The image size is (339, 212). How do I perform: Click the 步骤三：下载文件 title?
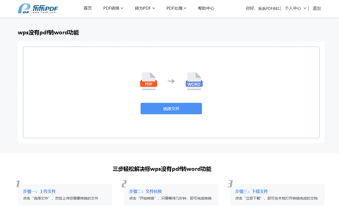pos(252,191)
